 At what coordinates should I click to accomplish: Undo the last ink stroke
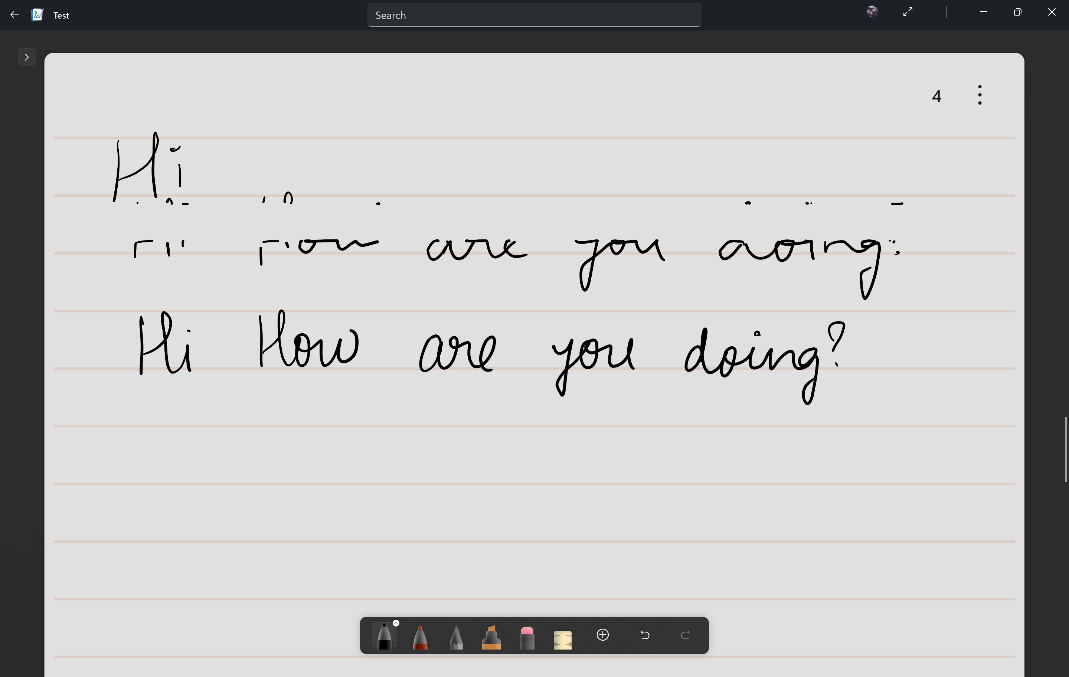645,635
